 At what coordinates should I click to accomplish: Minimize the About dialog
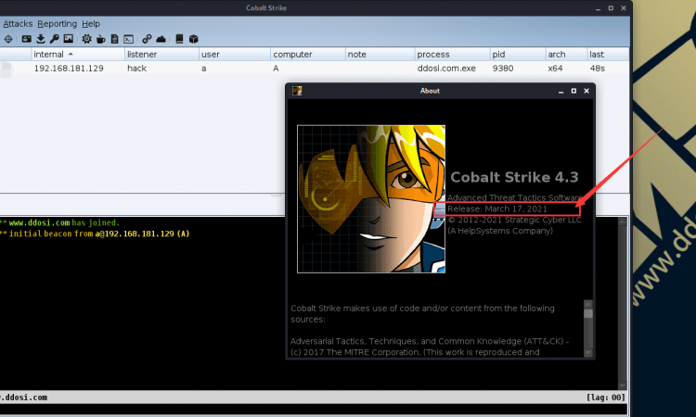561,91
